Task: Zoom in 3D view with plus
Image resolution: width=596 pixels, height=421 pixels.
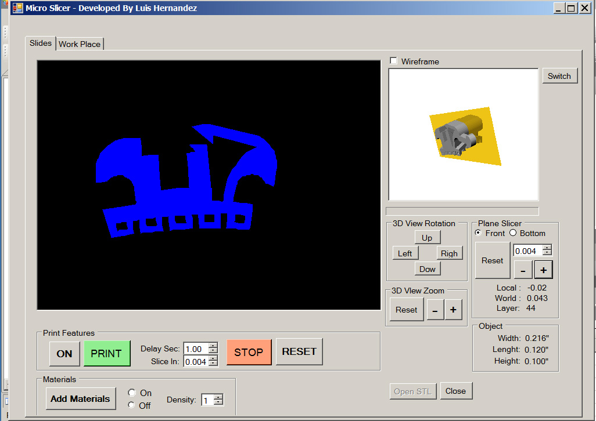Action: point(453,310)
